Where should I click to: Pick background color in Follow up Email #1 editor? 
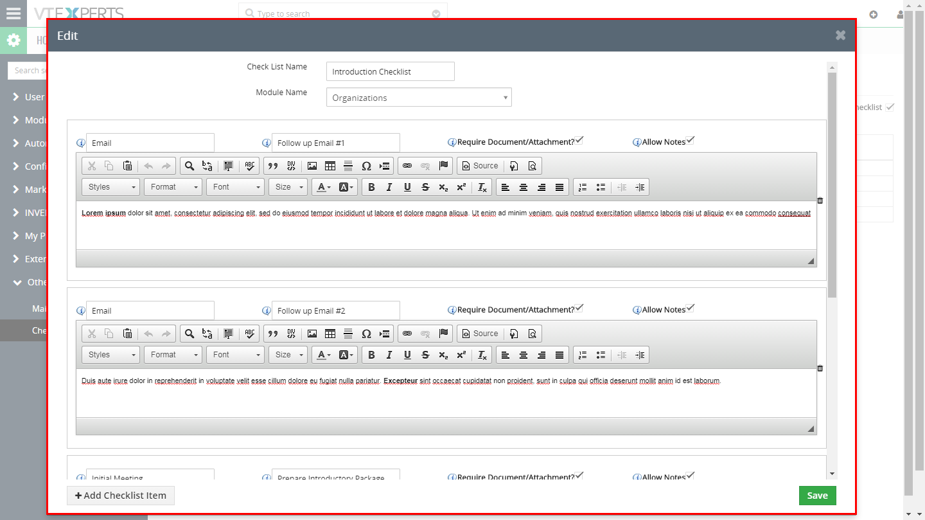pyautogui.click(x=346, y=187)
